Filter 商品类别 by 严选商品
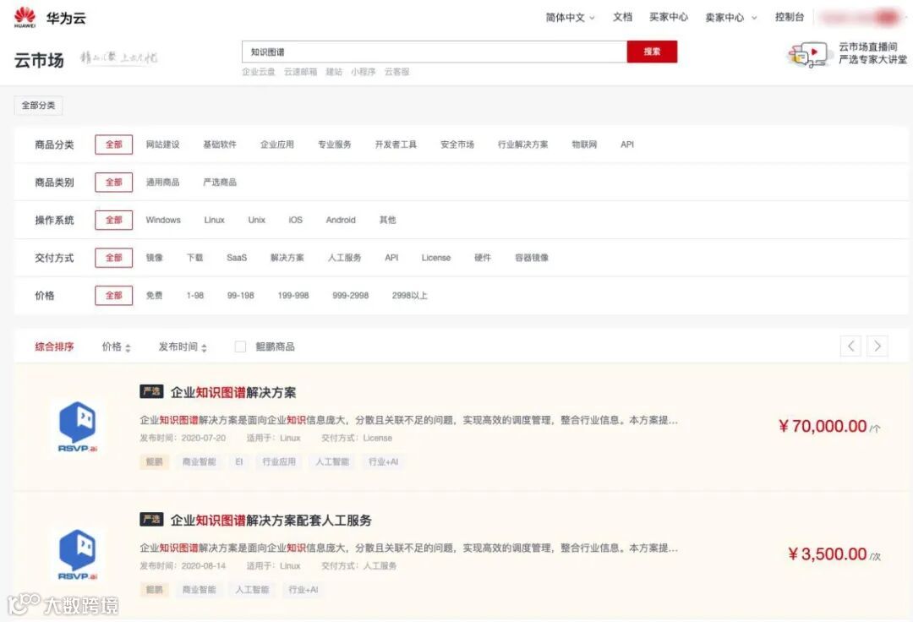Screen dimensions: 913x622 (220, 182)
